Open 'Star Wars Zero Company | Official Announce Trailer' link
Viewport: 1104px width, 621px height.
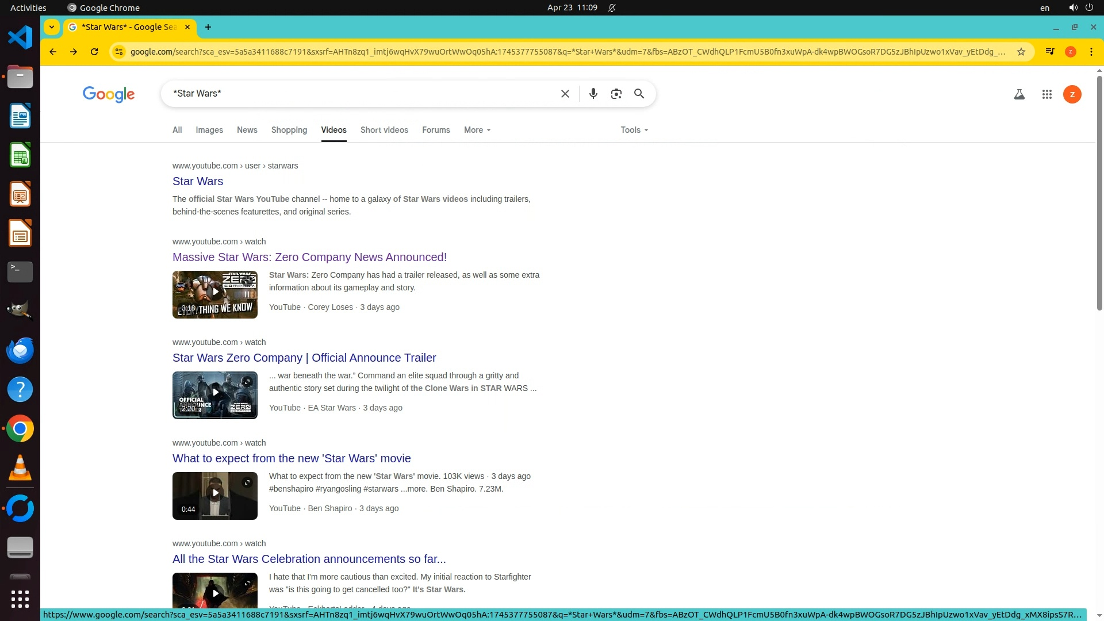(304, 358)
